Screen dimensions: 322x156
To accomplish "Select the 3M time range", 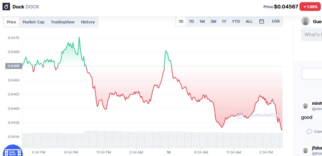I will pos(213,21).
